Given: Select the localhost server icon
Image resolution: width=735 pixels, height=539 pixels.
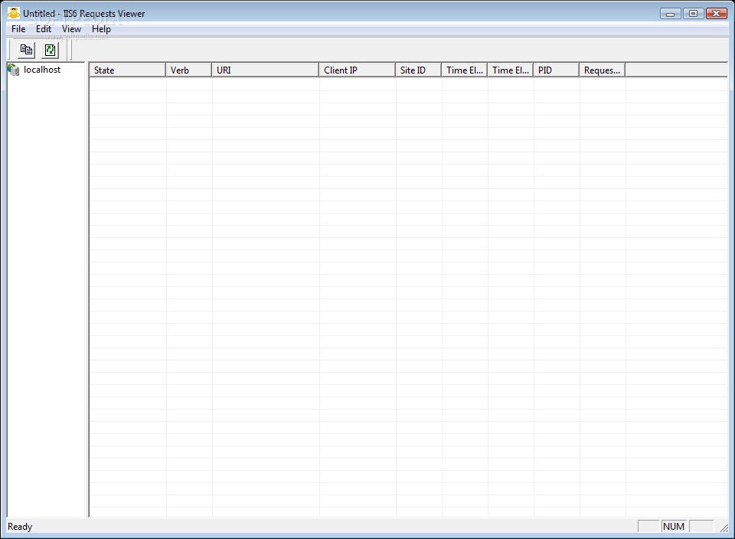Looking at the screenshot, I should 14,70.
